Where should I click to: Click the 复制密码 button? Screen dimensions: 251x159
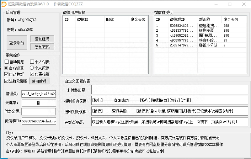point(42,47)
